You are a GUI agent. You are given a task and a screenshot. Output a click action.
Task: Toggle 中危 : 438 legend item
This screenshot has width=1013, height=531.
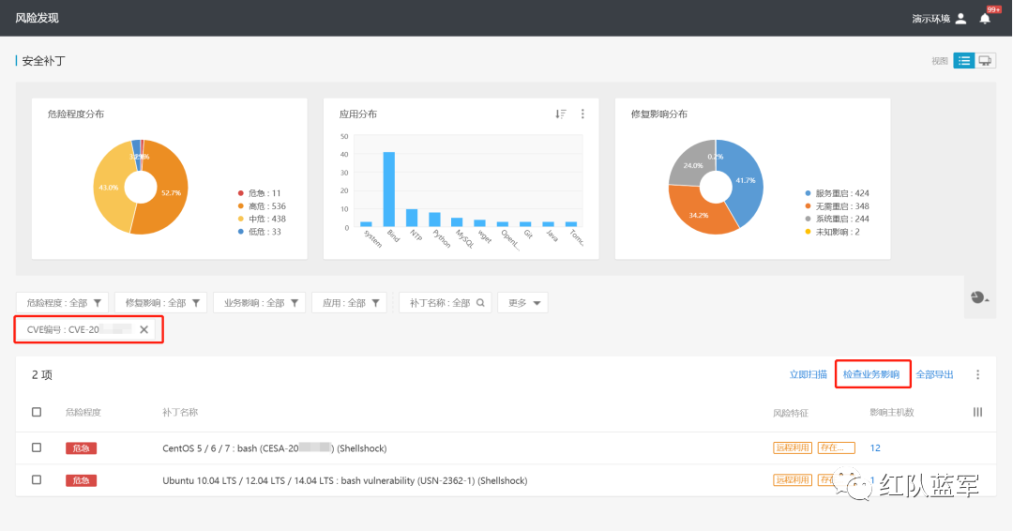coord(262,219)
